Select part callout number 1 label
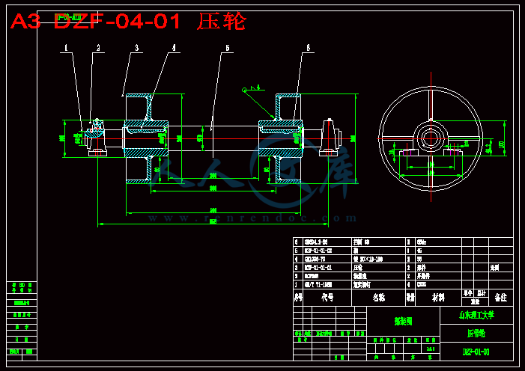The image size is (525, 371). pos(66,48)
